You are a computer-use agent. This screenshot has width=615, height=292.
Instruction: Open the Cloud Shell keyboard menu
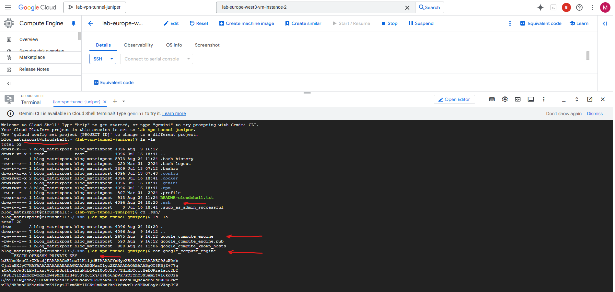[492, 99]
